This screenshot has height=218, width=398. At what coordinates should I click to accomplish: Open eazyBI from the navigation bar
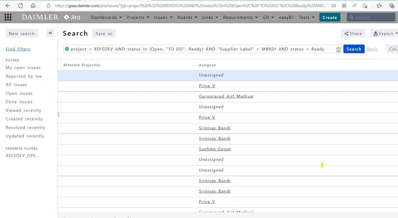(286, 17)
